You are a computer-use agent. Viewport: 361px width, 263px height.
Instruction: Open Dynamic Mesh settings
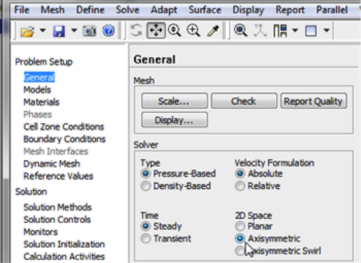51,164
